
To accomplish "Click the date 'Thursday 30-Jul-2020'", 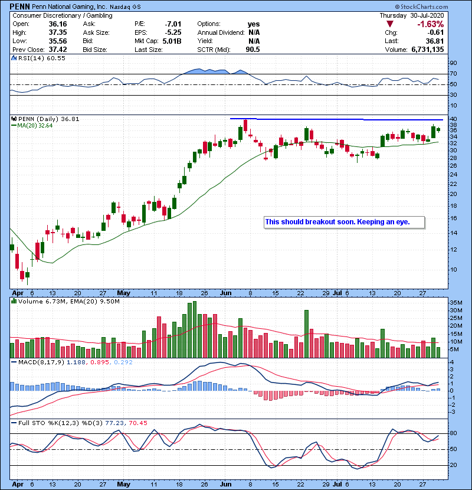I will tap(411, 15).
